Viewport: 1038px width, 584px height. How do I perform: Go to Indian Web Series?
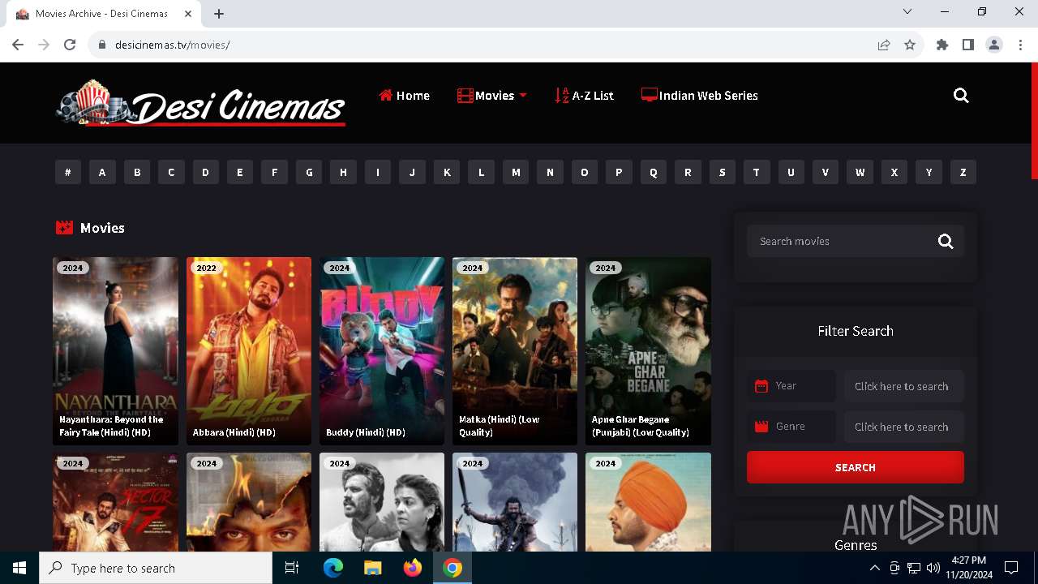699,96
